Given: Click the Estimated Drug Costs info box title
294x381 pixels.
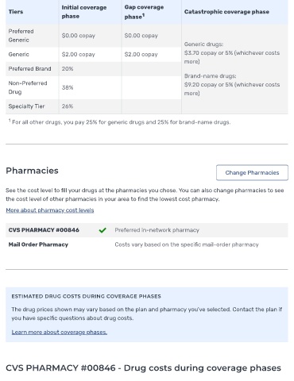Looking at the screenshot, I should point(86,296).
